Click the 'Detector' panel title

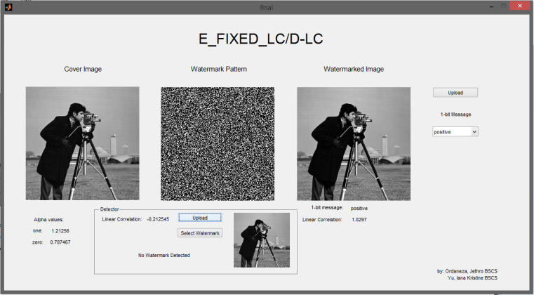109,209
